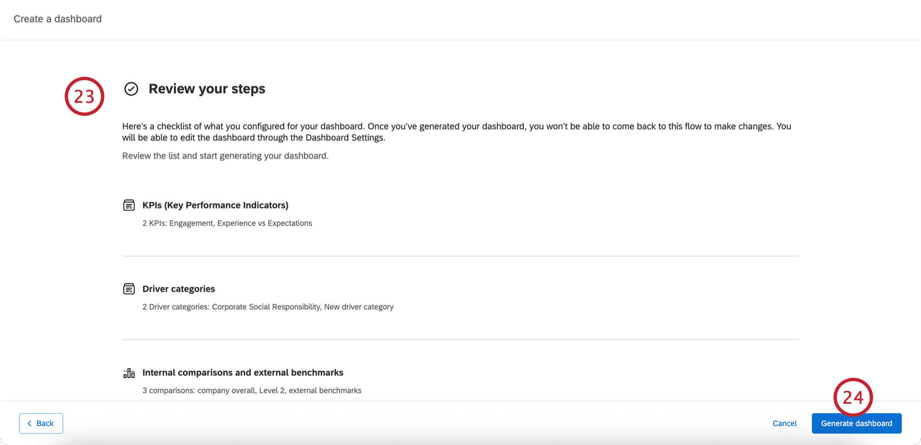Click the left chevron inside the Back button
The image size is (921, 445).
pos(30,423)
